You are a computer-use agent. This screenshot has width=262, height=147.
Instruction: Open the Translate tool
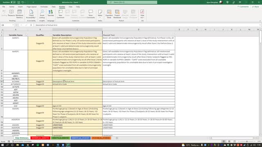51,13
